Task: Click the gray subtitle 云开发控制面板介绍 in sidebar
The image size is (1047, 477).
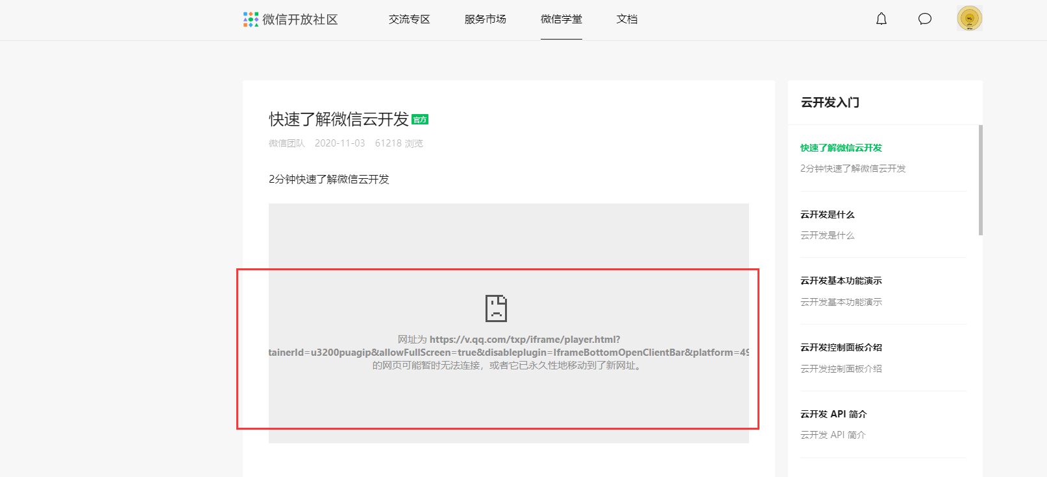Action: point(841,369)
